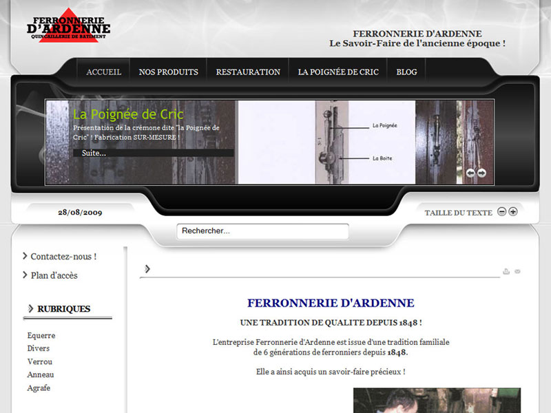Viewport: 551px width, 413px height.
Task: Click 'UNE TRADITION DE QUALITE DEPUIS 1848 !'
Action: (331, 323)
